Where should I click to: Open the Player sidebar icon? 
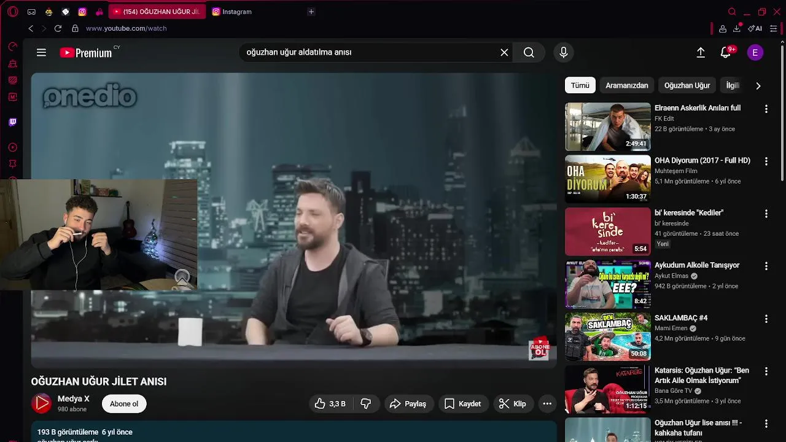(x=13, y=147)
